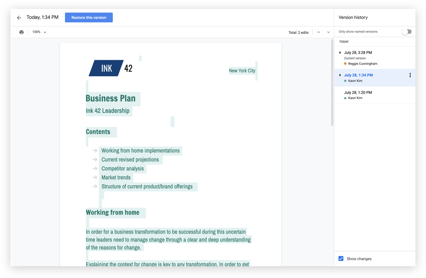
Task: Open the print dialog with the printer icon
Action: pyautogui.click(x=21, y=32)
